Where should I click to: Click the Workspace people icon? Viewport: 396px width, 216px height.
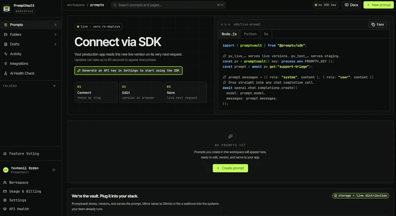coord(5,182)
